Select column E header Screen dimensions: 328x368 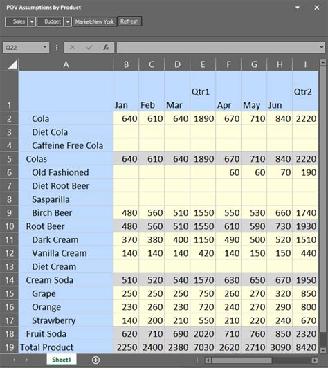point(203,64)
